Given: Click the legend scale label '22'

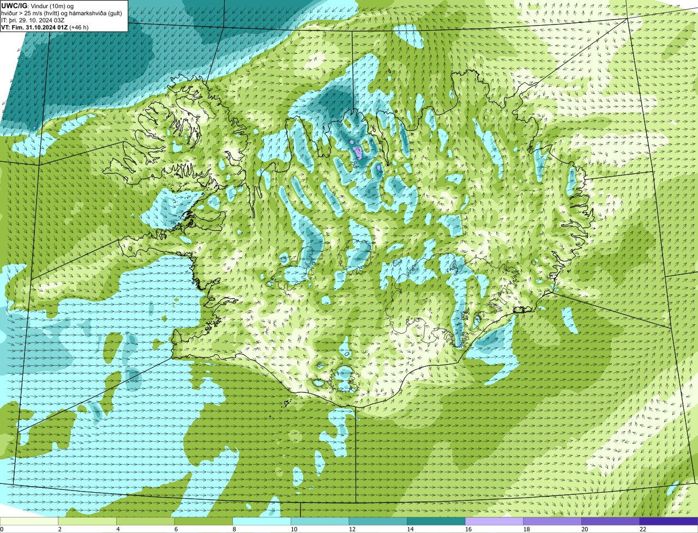Looking at the screenshot, I should 643,529.
